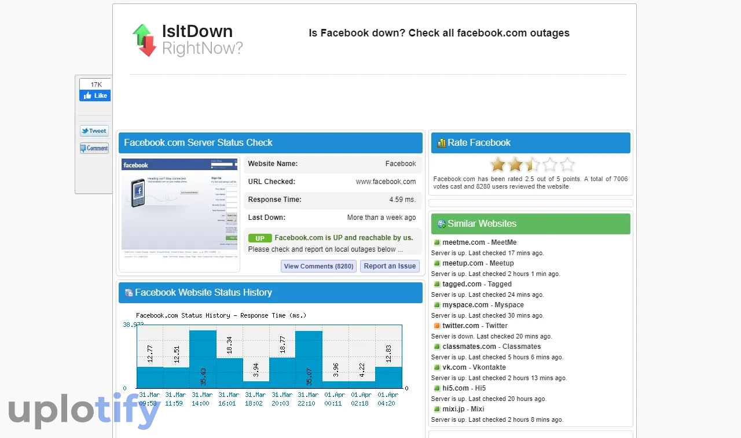Click green status icon beside tagged.com
This screenshot has height=438, width=741.
pyautogui.click(x=437, y=284)
